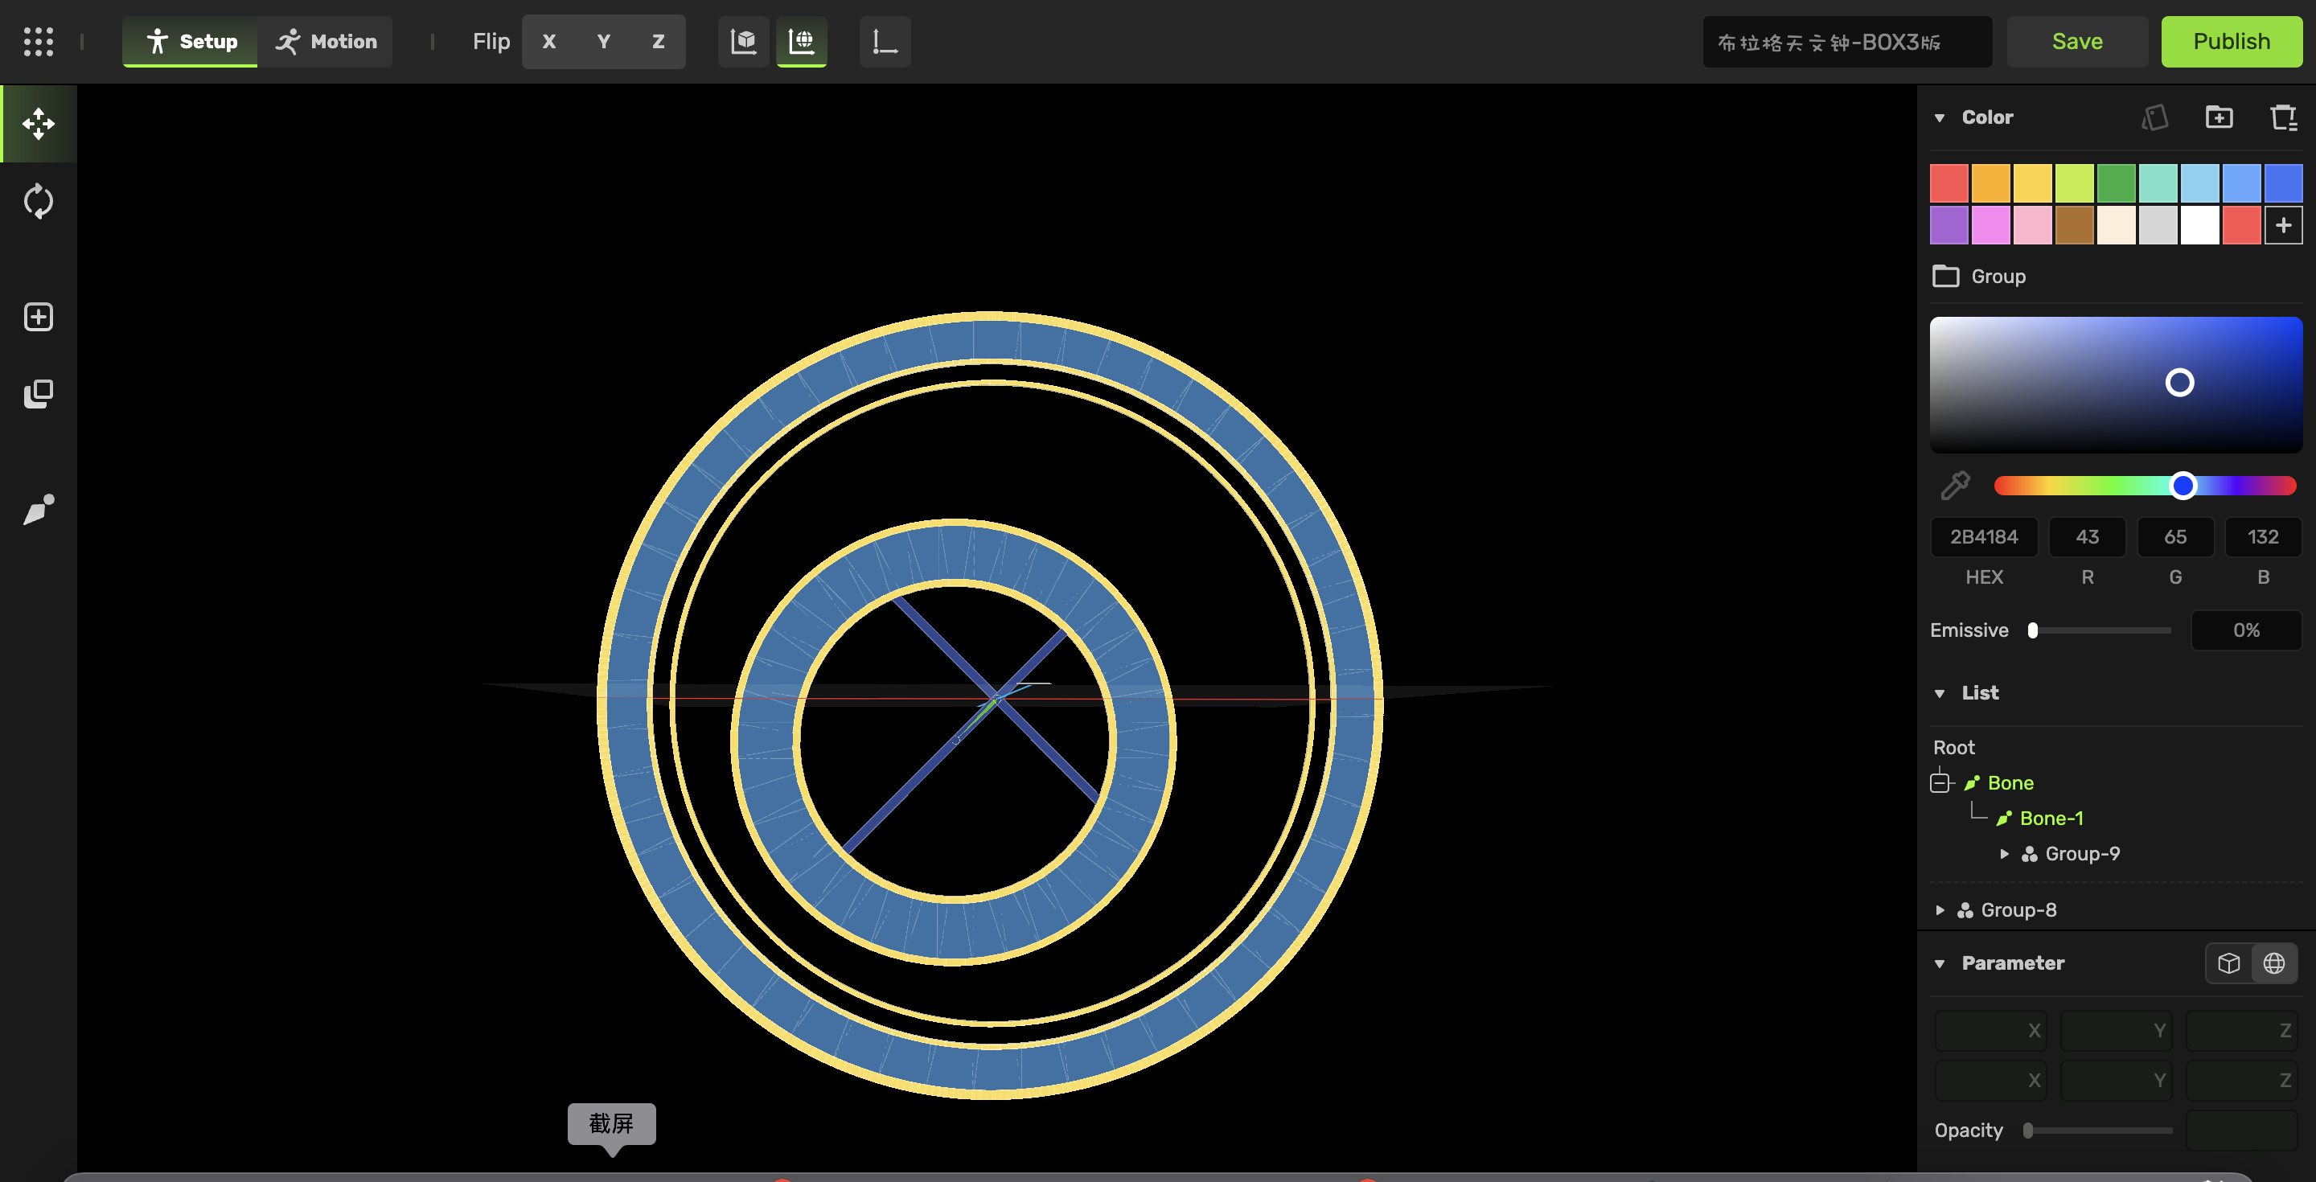Pick the white color swatch
The width and height of the screenshot is (2316, 1182).
click(2200, 224)
